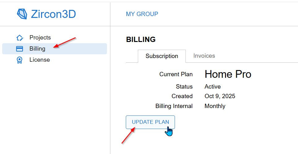Select Billing in the sidebar
This screenshot has width=298, height=154.
pyautogui.click(x=37, y=49)
